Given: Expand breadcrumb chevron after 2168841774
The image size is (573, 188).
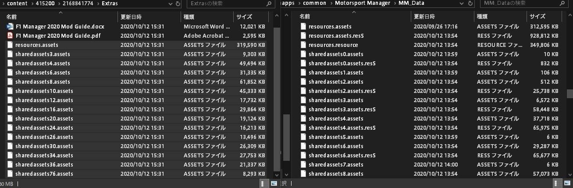Looking at the screenshot, I should tap(98, 4).
